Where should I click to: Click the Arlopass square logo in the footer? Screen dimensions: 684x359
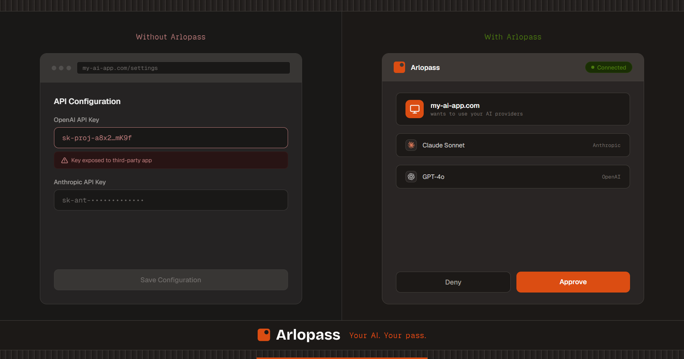click(264, 335)
